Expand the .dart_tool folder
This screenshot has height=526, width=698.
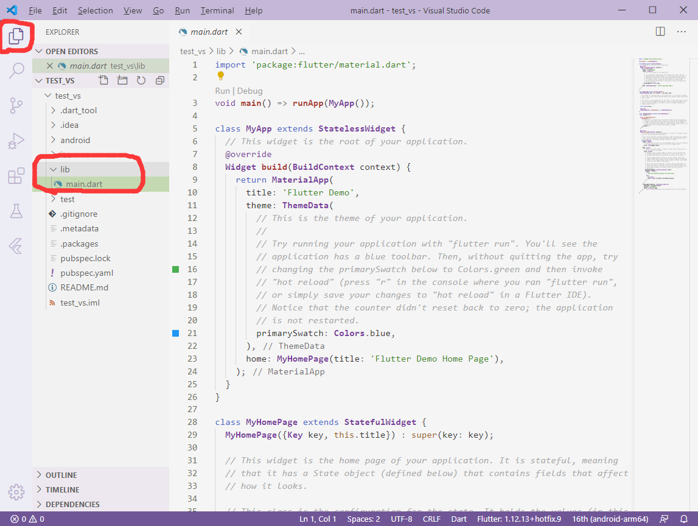point(54,110)
